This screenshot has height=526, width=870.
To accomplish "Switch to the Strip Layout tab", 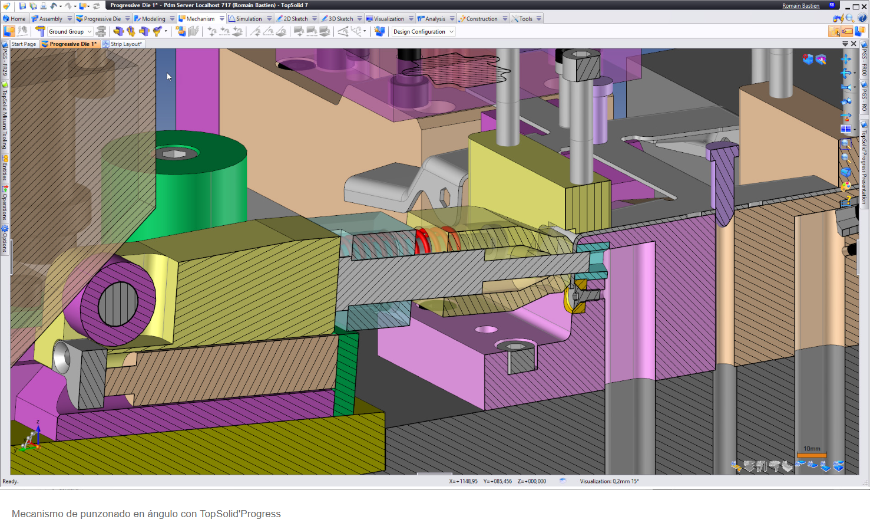I will click(125, 44).
